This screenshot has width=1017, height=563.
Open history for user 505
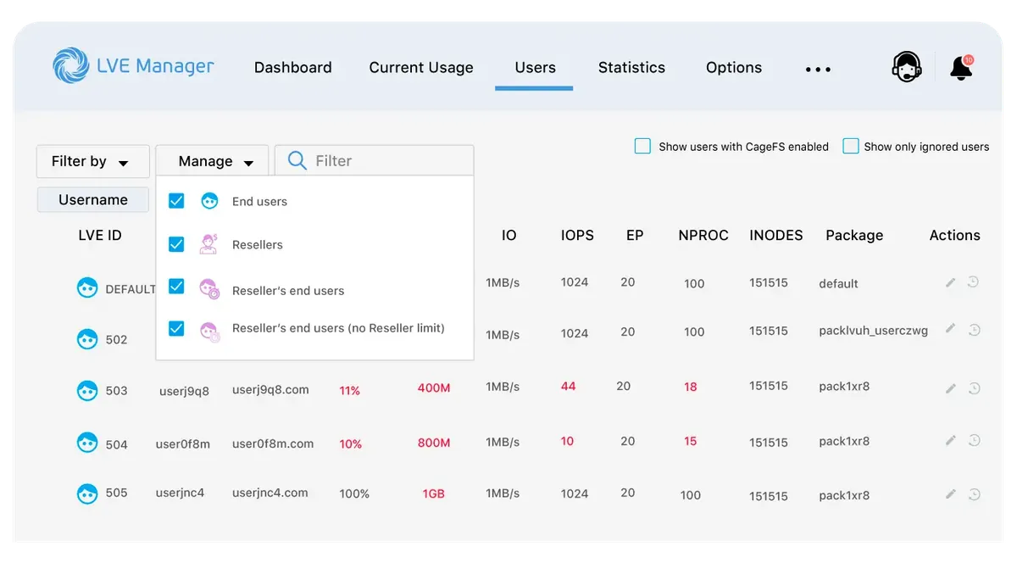tap(975, 493)
